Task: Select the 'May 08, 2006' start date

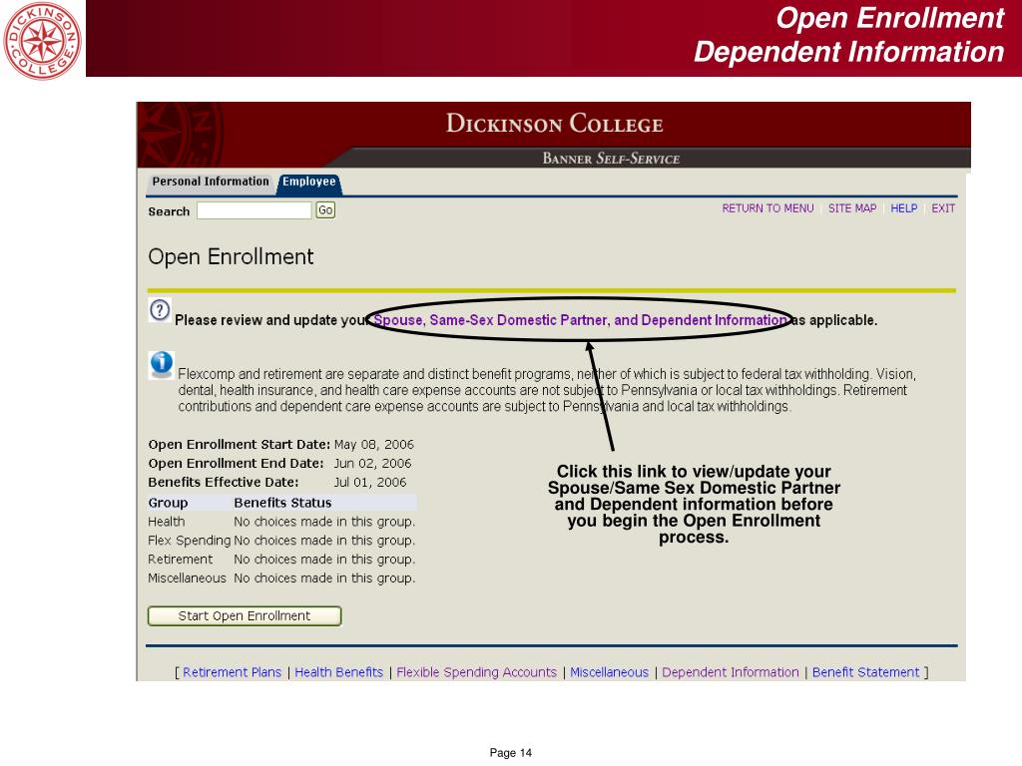Action: pos(374,445)
